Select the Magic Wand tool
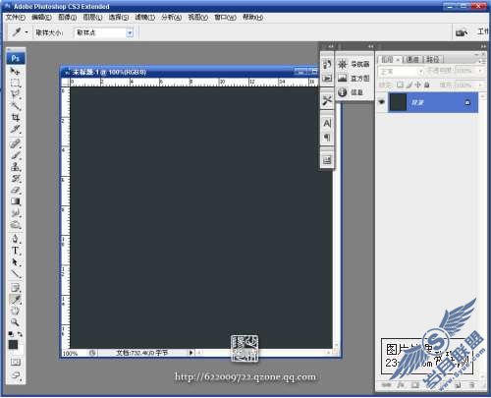The width and height of the screenshot is (491, 398). tap(15, 106)
